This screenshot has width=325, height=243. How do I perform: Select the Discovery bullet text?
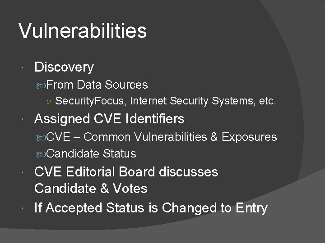[64, 67]
